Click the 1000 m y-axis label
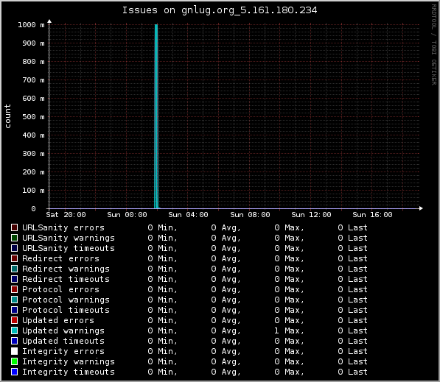Image resolution: width=440 pixels, height=382 pixels. (31, 25)
